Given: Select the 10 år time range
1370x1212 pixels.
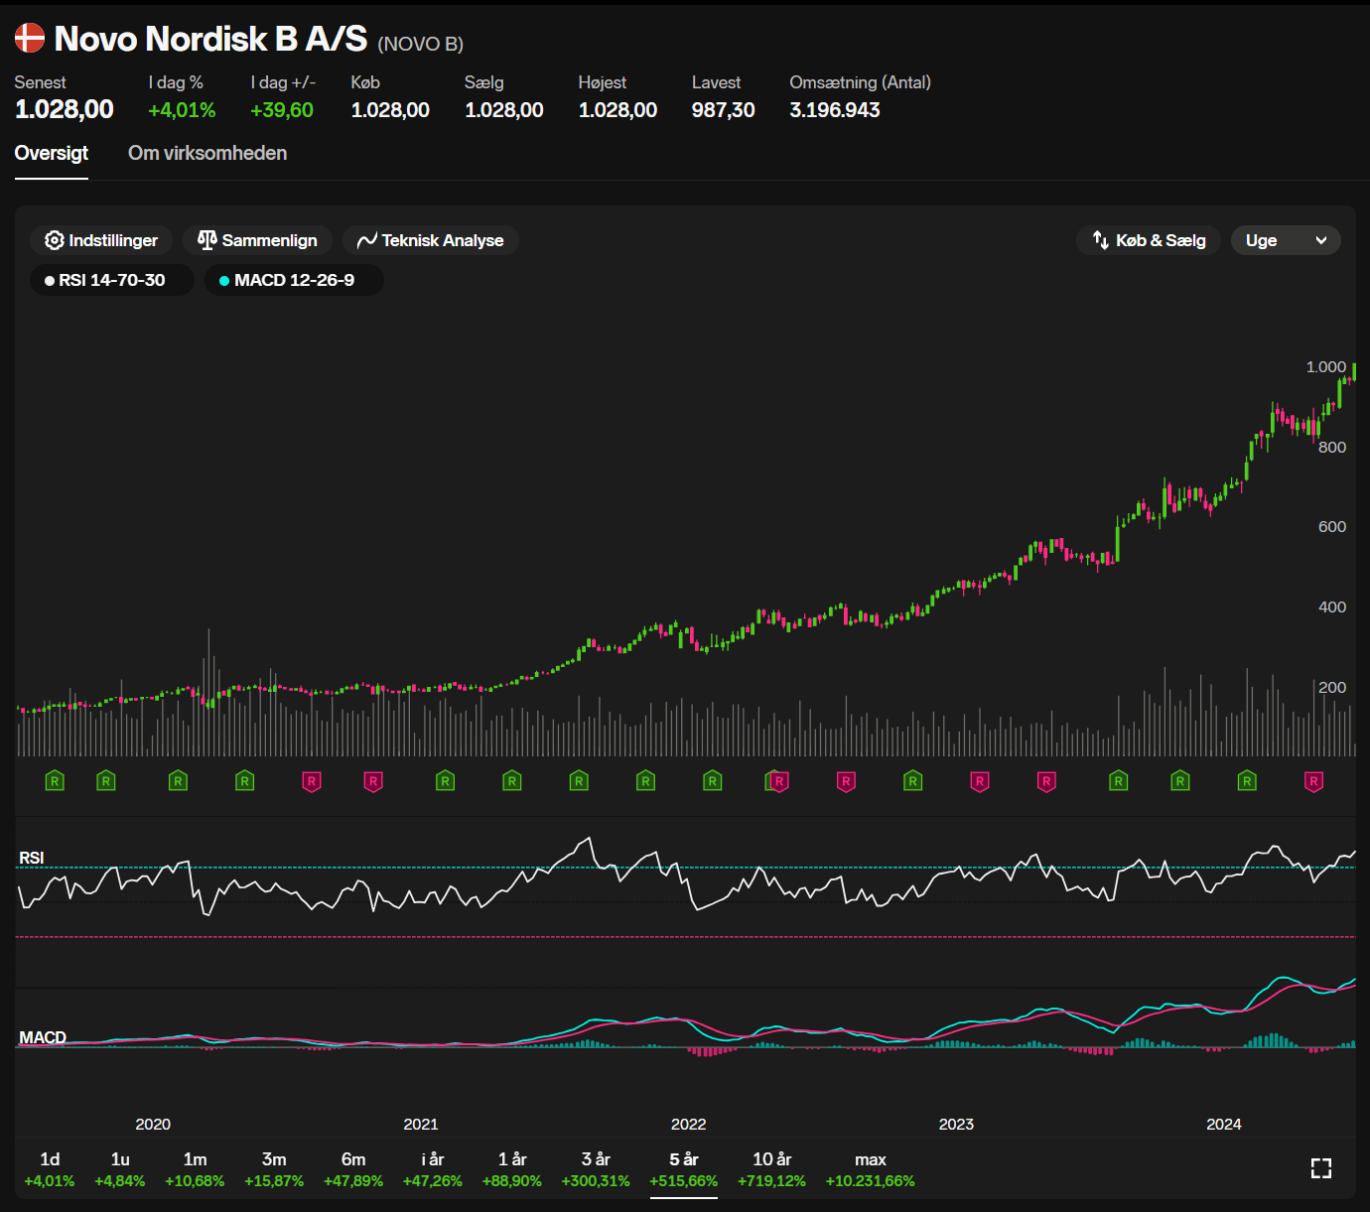Looking at the screenshot, I should pyautogui.click(x=771, y=1169).
